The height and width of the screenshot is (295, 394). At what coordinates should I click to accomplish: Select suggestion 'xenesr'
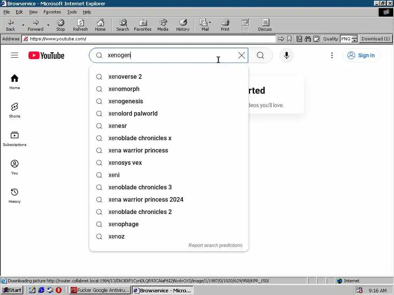[x=169, y=126]
